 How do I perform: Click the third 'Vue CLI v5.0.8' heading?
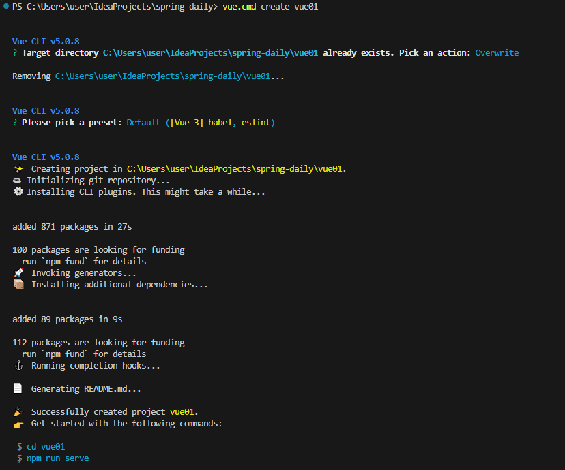(x=46, y=157)
